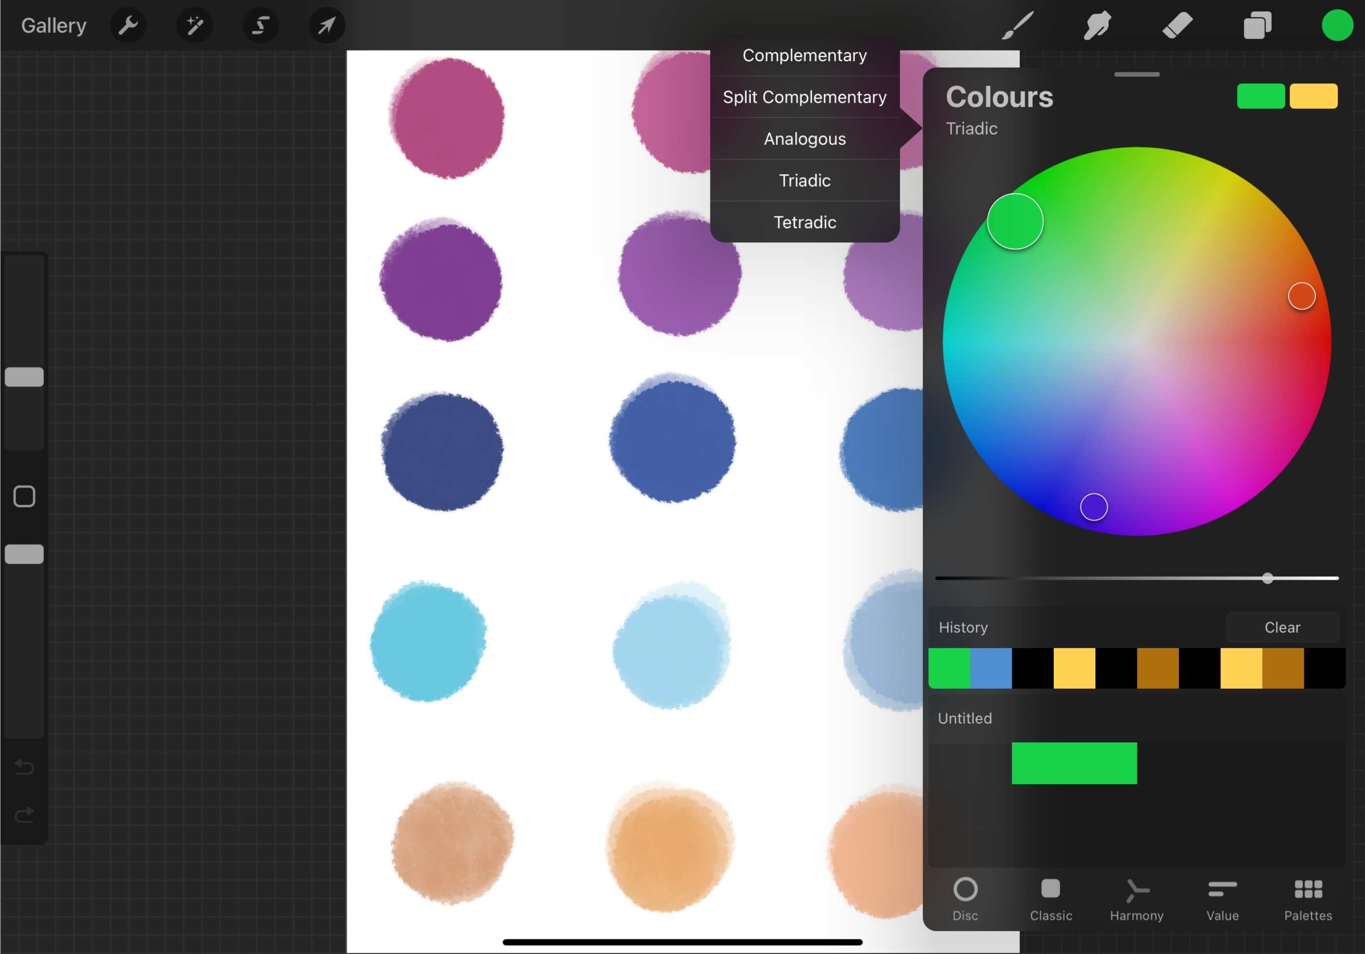Viewport: 1365px width, 954px height.
Task: Select the Eraser tool
Action: point(1177,25)
